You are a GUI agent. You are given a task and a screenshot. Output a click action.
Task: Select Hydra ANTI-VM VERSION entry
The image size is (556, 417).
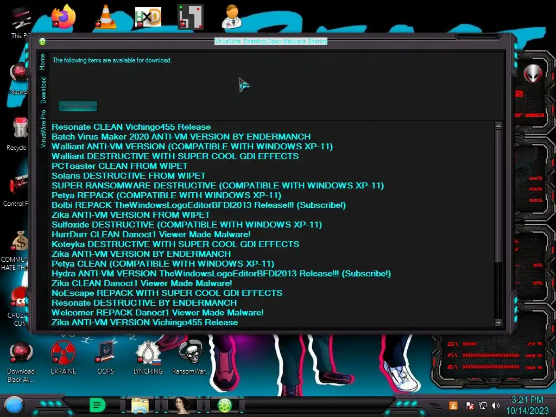point(222,274)
